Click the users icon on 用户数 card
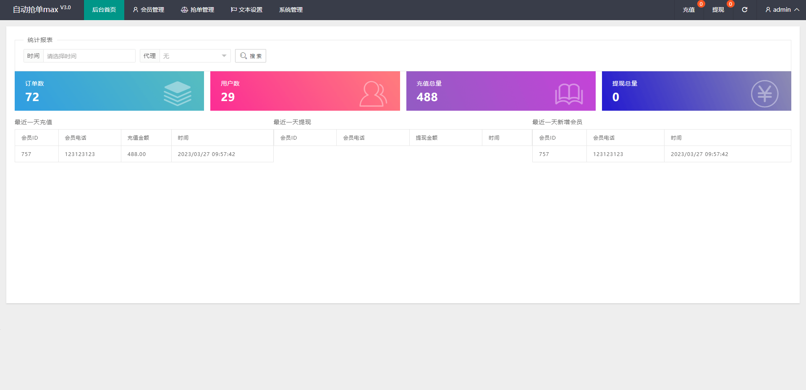Viewport: 806px width, 390px height. coord(373,94)
